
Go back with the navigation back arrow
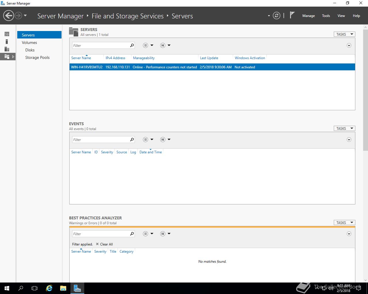(x=9, y=16)
